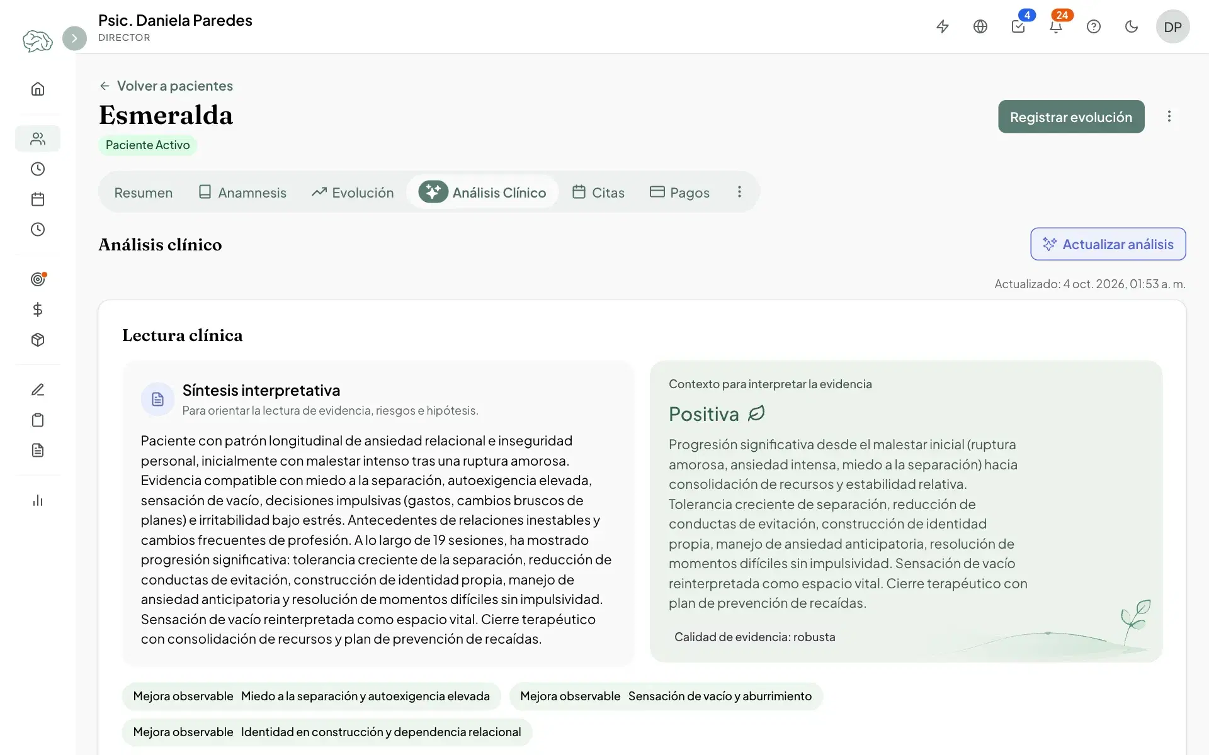
Task: Click Calidad de evidencia: robusta text
Action: coord(755,637)
